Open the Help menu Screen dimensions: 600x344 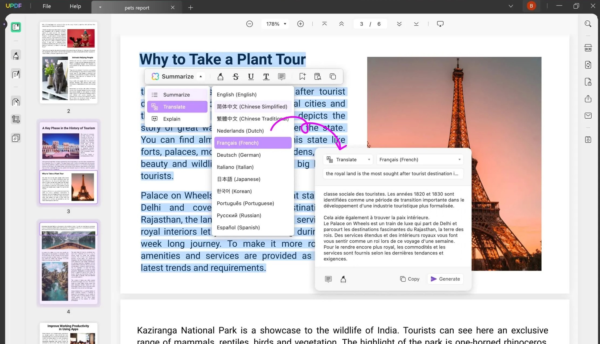point(75,6)
